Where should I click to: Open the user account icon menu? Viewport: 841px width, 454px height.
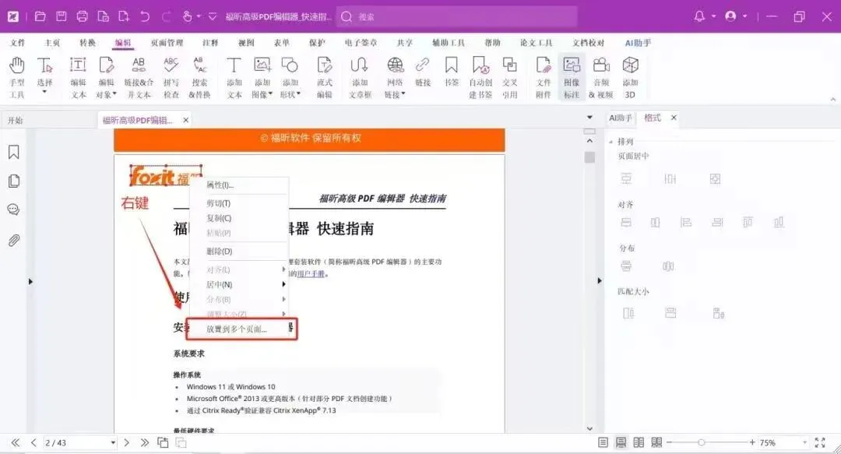(730, 16)
